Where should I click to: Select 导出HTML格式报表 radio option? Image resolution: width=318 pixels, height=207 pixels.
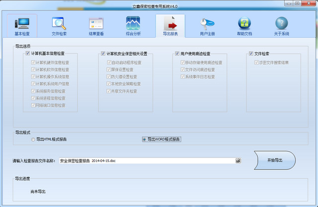pyautogui.click(x=33, y=140)
